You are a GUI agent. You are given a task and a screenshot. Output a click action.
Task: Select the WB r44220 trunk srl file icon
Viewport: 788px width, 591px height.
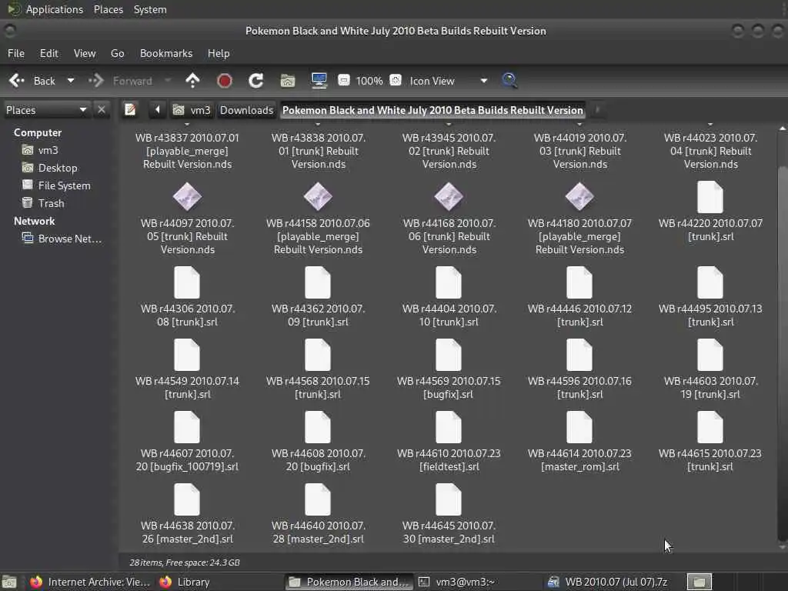click(710, 197)
